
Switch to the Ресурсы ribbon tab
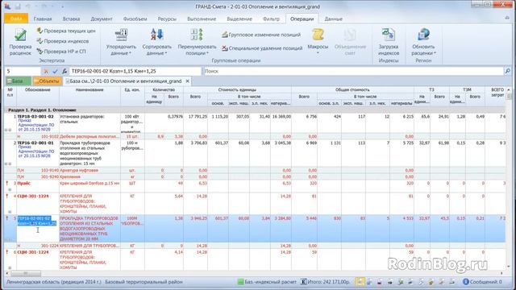point(167,19)
